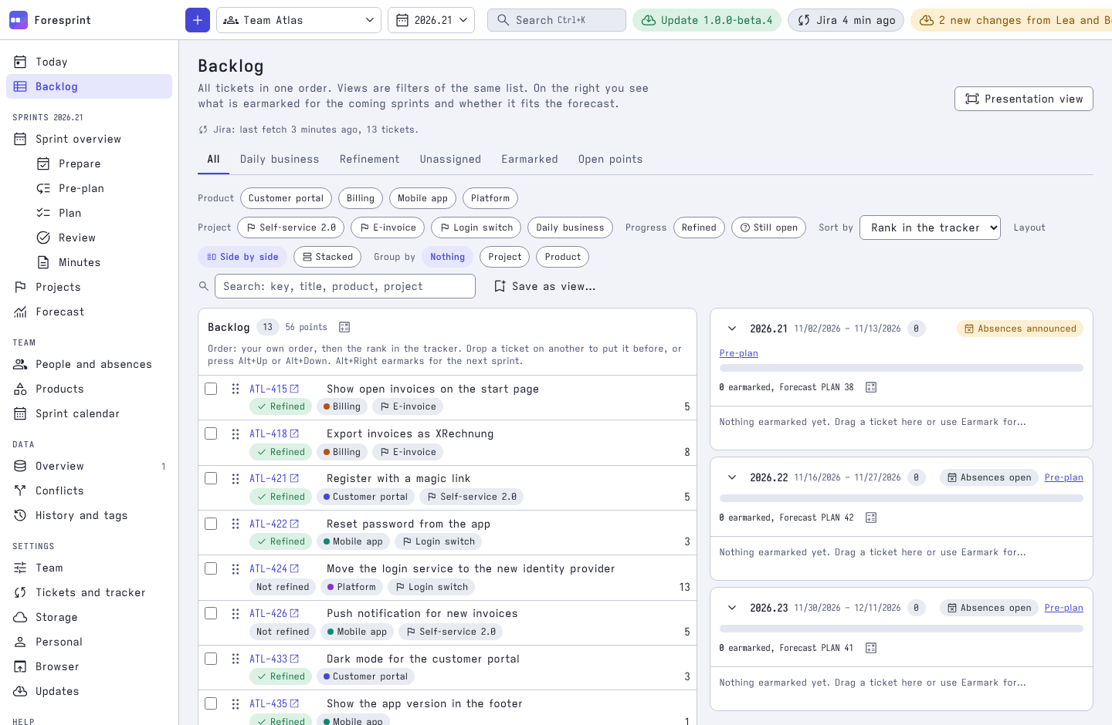Image resolution: width=1112 pixels, height=725 pixels.
Task: Group backlog by Project
Action: coord(505,257)
